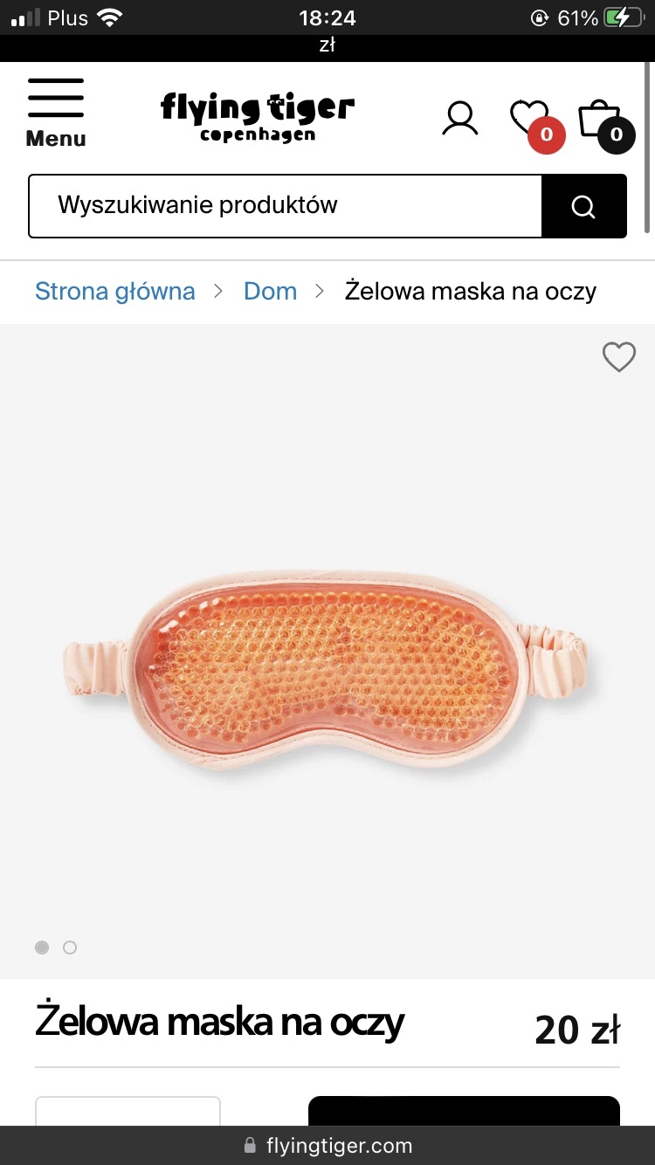This screenshot has width=655, height=1165.
Task: Navigate to Dom breadcrumb category
Action: coord(270,291)
